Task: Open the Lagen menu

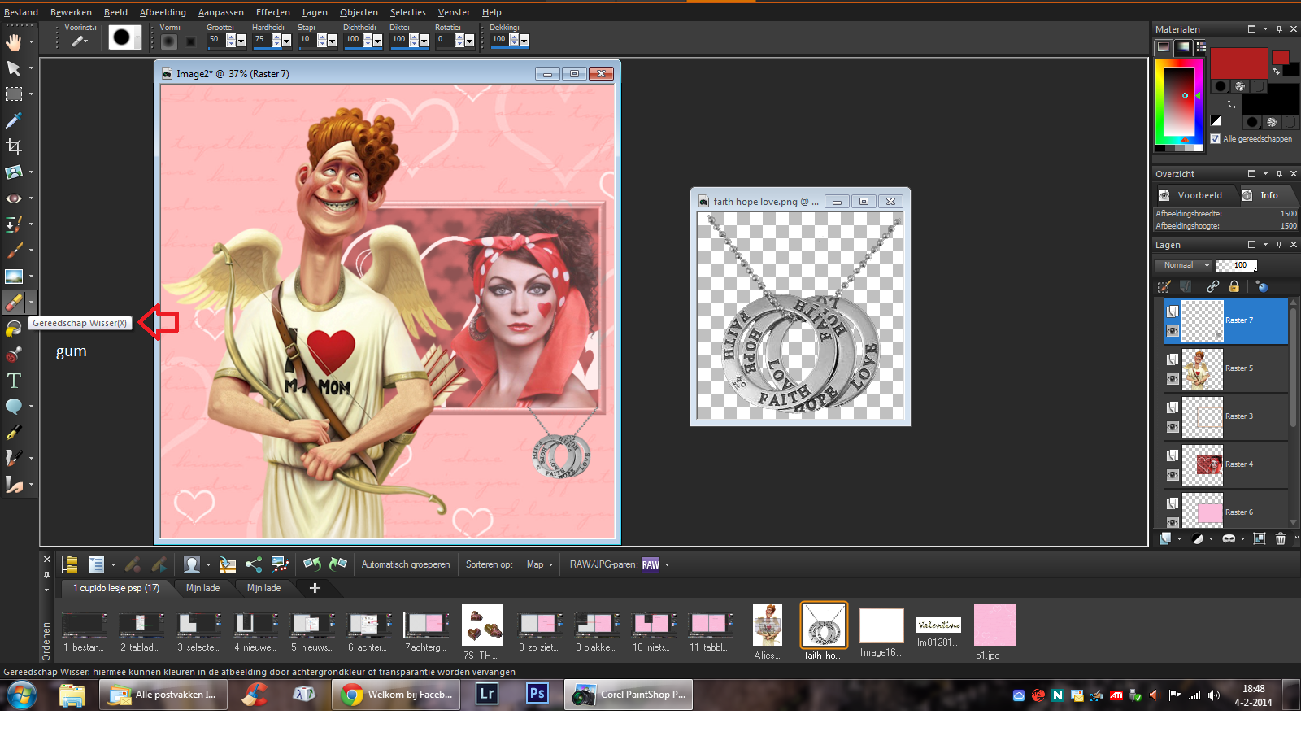Action: point(315,12)
